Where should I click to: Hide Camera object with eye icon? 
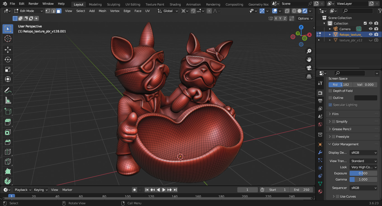coord(371,29)
